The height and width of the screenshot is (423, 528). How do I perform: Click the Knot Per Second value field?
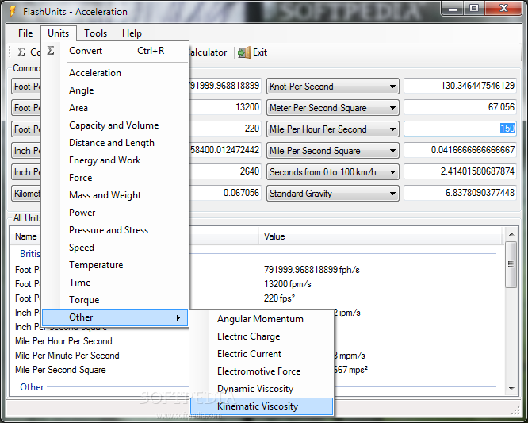pyautogui.click(x=460, y=86)
